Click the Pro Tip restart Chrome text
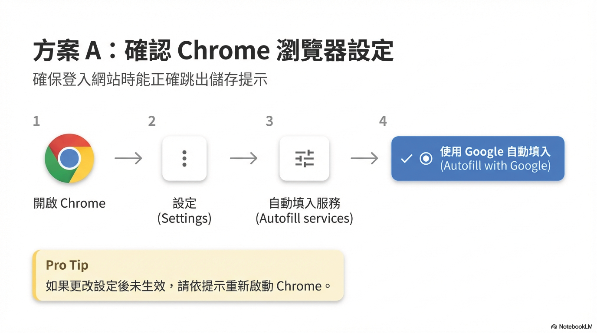597x333 pixels. click(x=188, y=286)
